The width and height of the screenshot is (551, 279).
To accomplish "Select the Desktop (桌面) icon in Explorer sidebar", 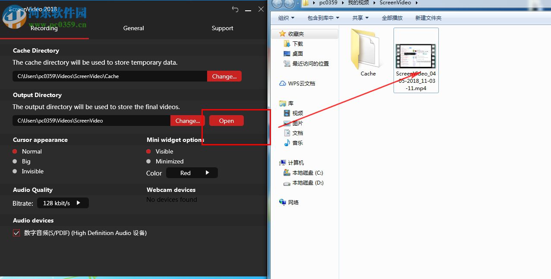I will point(287,53).
